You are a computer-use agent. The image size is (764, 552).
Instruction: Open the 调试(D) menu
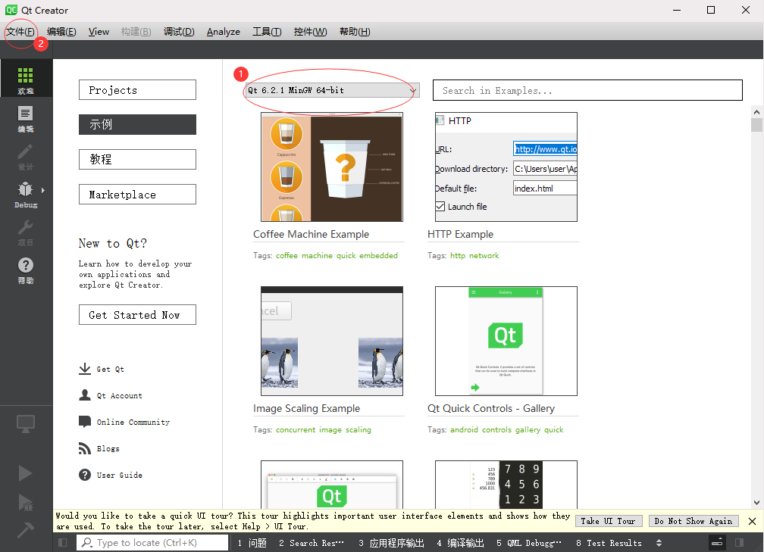pyautogui.click(x=179, y=32)
